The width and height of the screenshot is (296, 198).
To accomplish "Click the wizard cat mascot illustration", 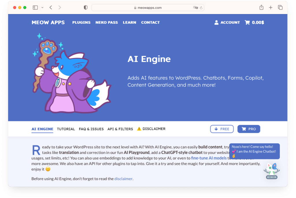I will (x=72, y=73).
